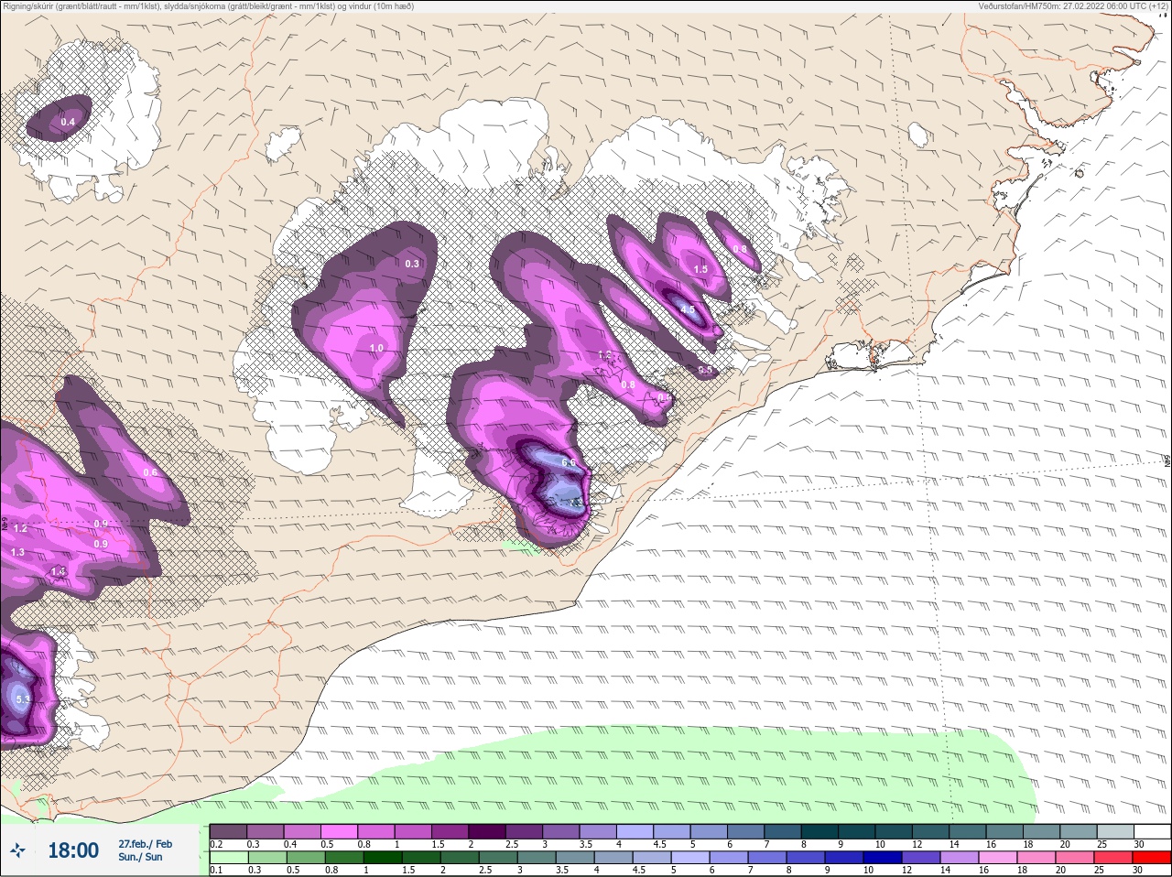Click the 18:00 forecast time label

point(73,850)
